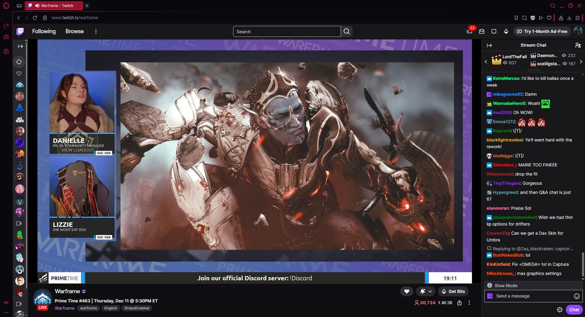Screen dimensions: 585x317
Task: Open Opera downloads
Action: (x=569, y=18)
